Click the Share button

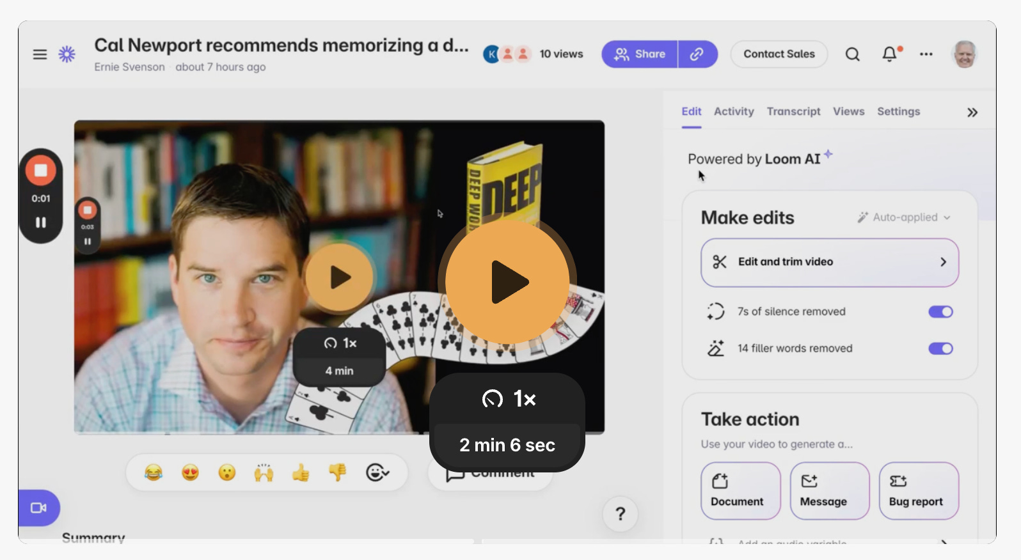pyautogui.click(x=640, y=54)
